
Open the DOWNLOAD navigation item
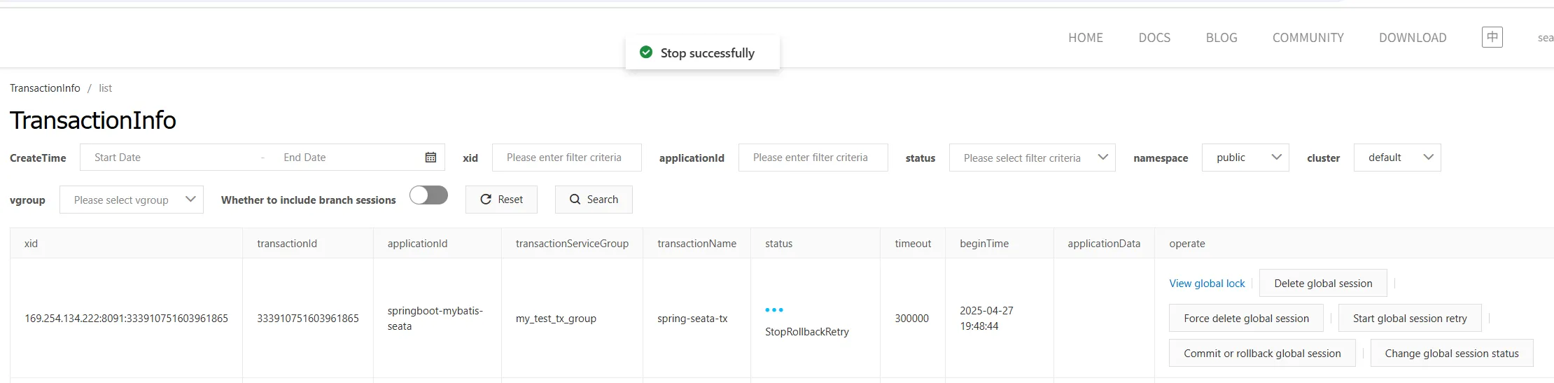tap(1412, 38)
